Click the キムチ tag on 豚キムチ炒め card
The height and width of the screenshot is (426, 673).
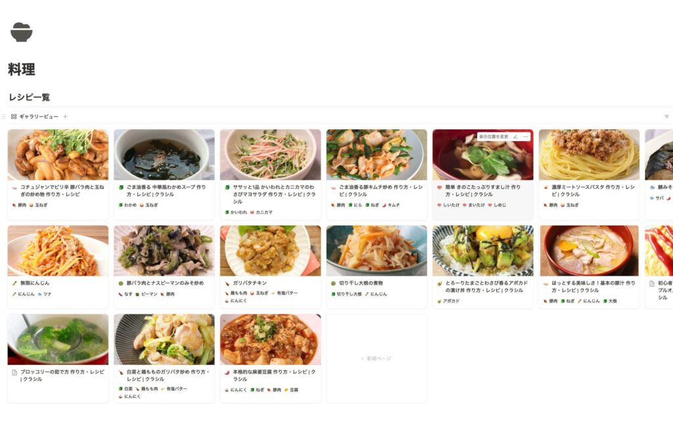pos(390,205)
